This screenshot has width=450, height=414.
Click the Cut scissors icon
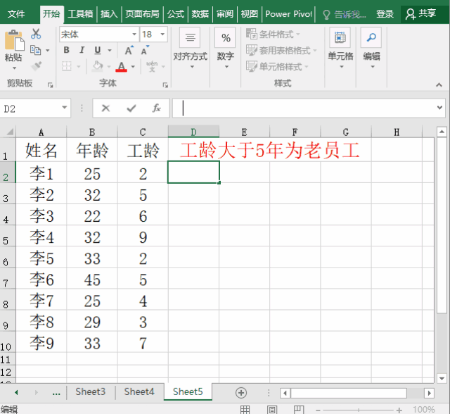[36, 34]
